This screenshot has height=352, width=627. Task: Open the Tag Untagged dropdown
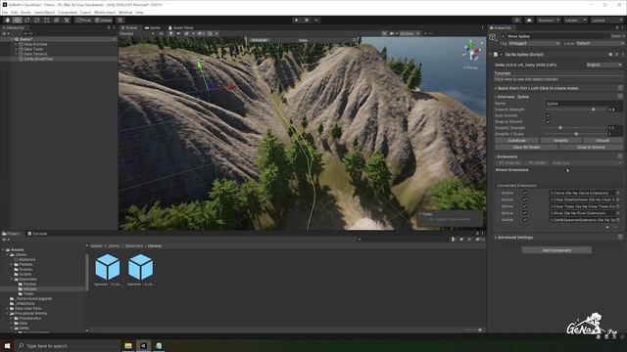[x=533, y=43]
